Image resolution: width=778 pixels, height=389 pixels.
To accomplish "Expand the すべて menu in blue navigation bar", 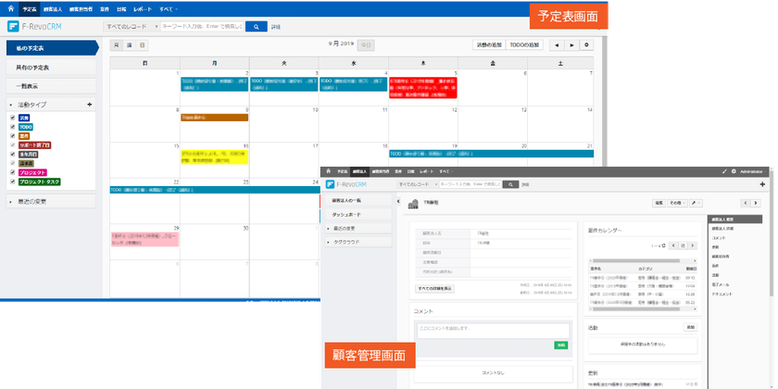I will pos(169,9).
